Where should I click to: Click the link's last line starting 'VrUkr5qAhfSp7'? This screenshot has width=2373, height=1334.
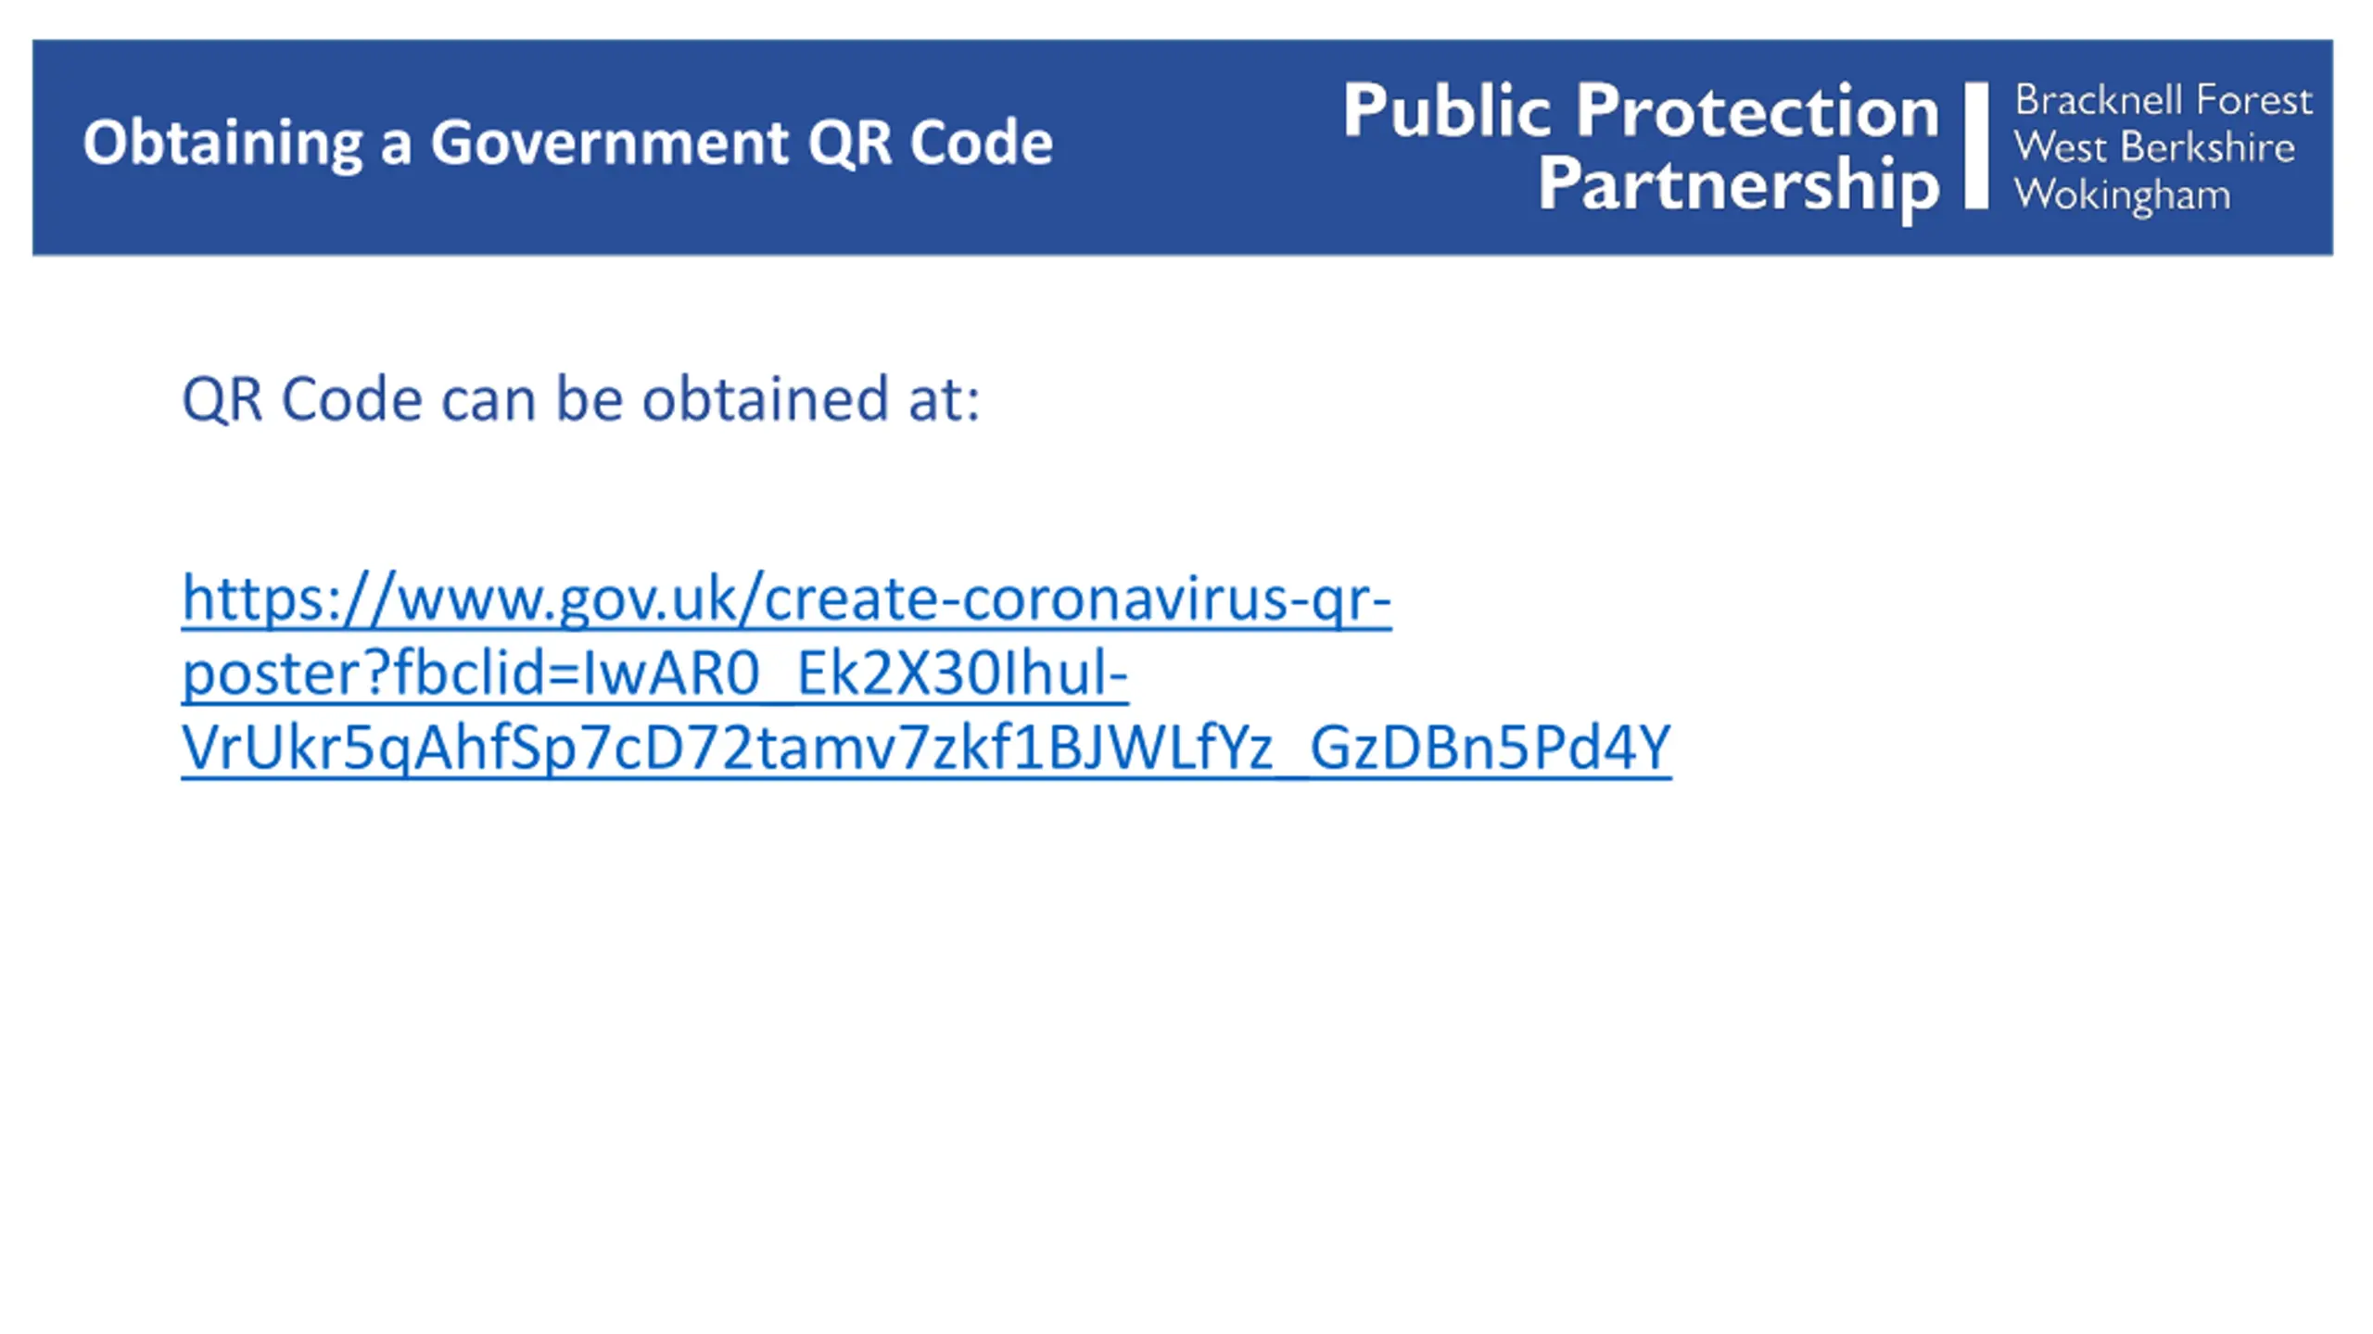tap(925, 748)
